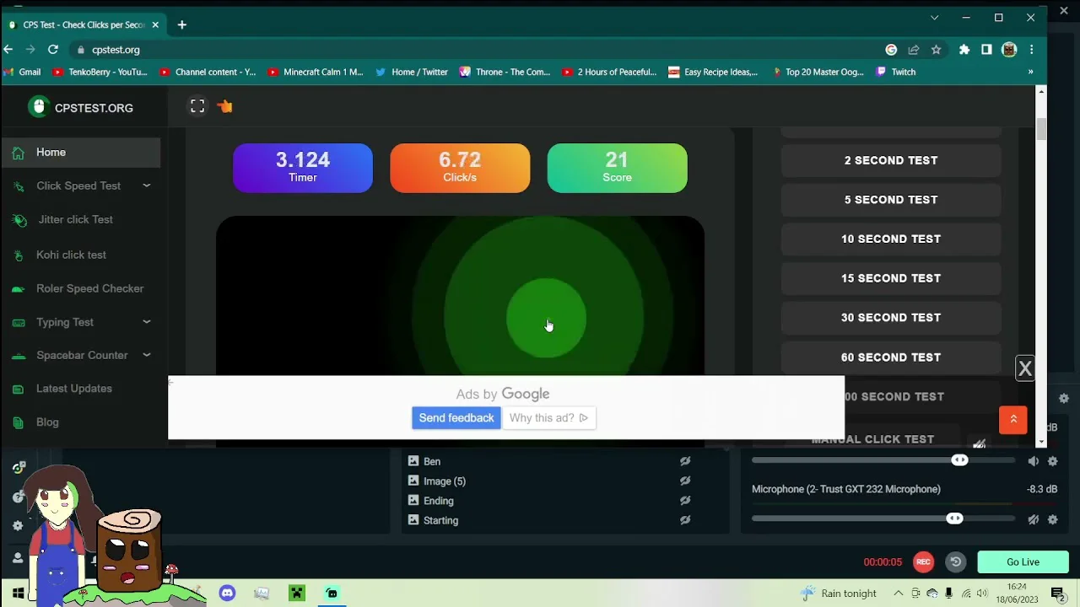Toggle visibility of the Ben source
1080x607 pixels.
[685, 461]
